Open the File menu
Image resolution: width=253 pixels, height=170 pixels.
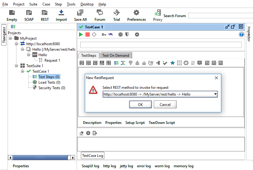(x=5, y=4)
